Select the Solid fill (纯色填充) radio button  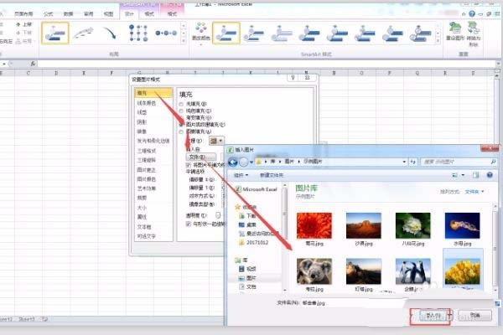click(x=181, y=111)
